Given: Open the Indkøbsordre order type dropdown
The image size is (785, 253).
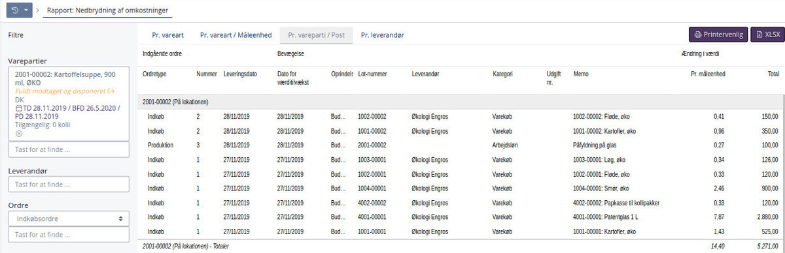Looking at the screenshot, I should (69, 219).
